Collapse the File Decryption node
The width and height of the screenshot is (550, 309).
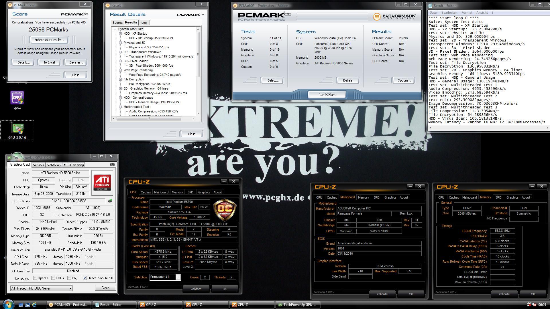pos(121,79)
